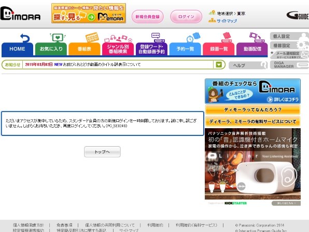Select the お気に入り tab
This screenshot has height=232, width=309.
51,49
